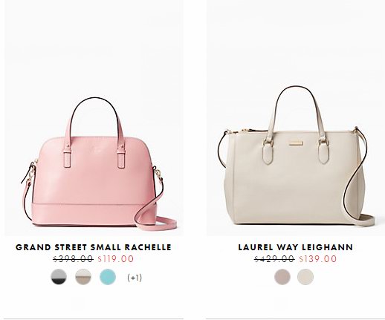Click the Laurel Way Leighann product title
This screenshot has width=385, height=320.
click(x=295, y=247)
